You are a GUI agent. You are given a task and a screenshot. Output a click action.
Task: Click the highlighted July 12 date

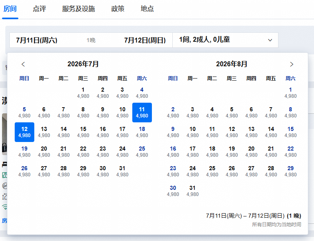(x=24, y=132)
